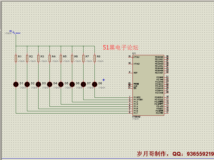Image resolution: width=214 pixels, height=160 pixels.
Task: Click the XTAL1 pin label
Action: point(136,57)
